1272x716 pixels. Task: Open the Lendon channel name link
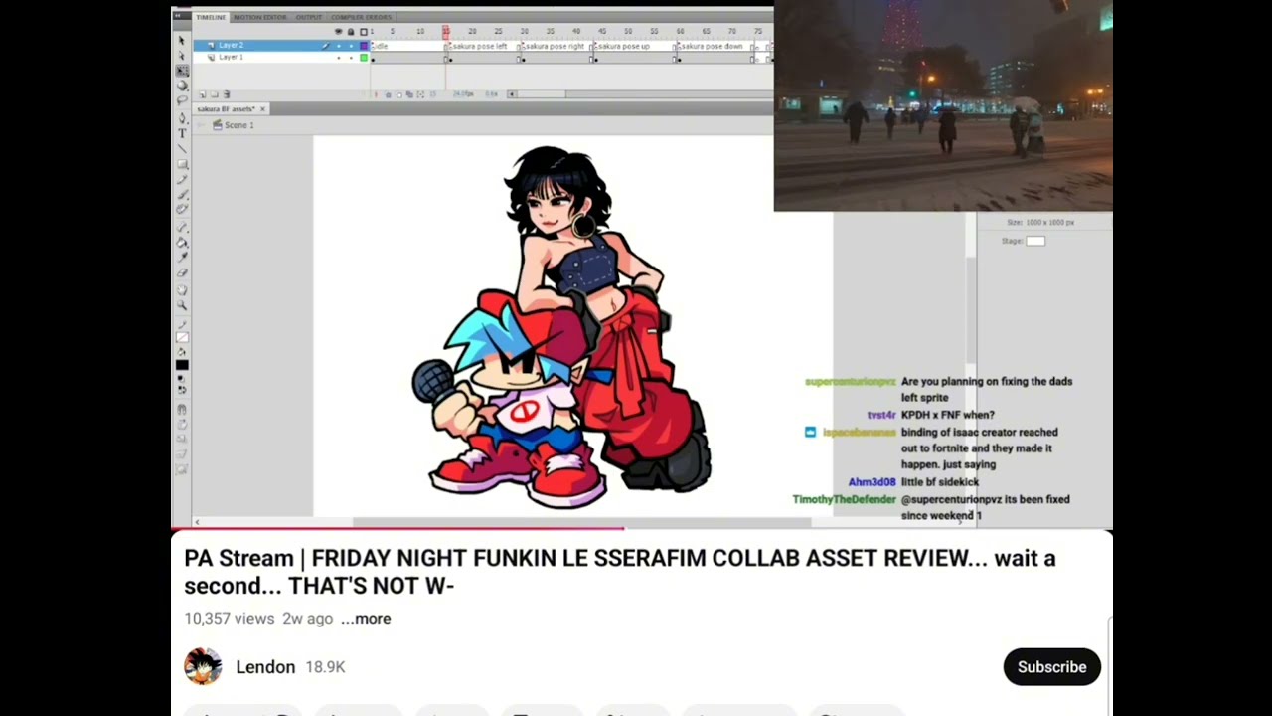click(265, 667)
